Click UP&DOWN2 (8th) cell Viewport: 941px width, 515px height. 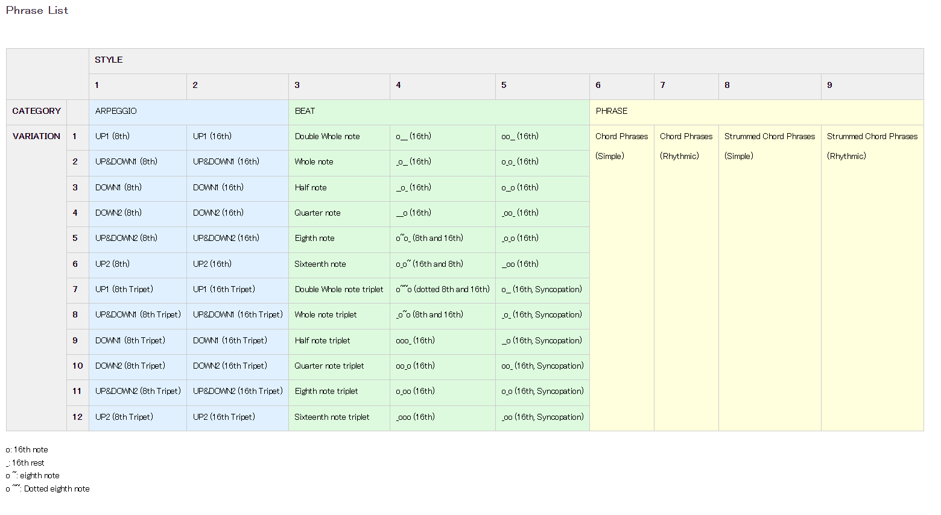(138, 239)
